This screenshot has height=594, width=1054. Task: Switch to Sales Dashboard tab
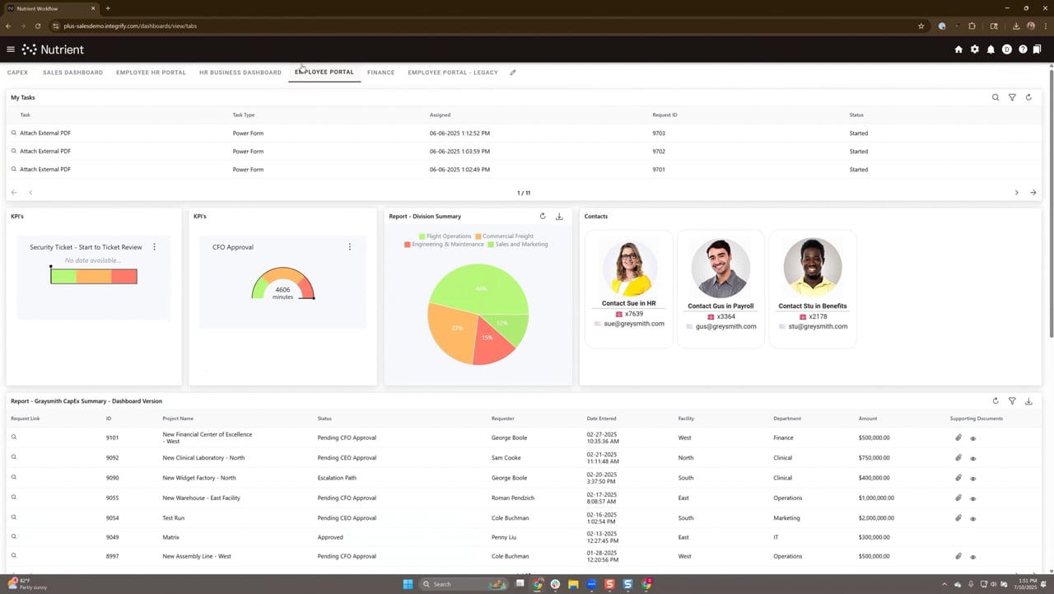click(72, 72)
